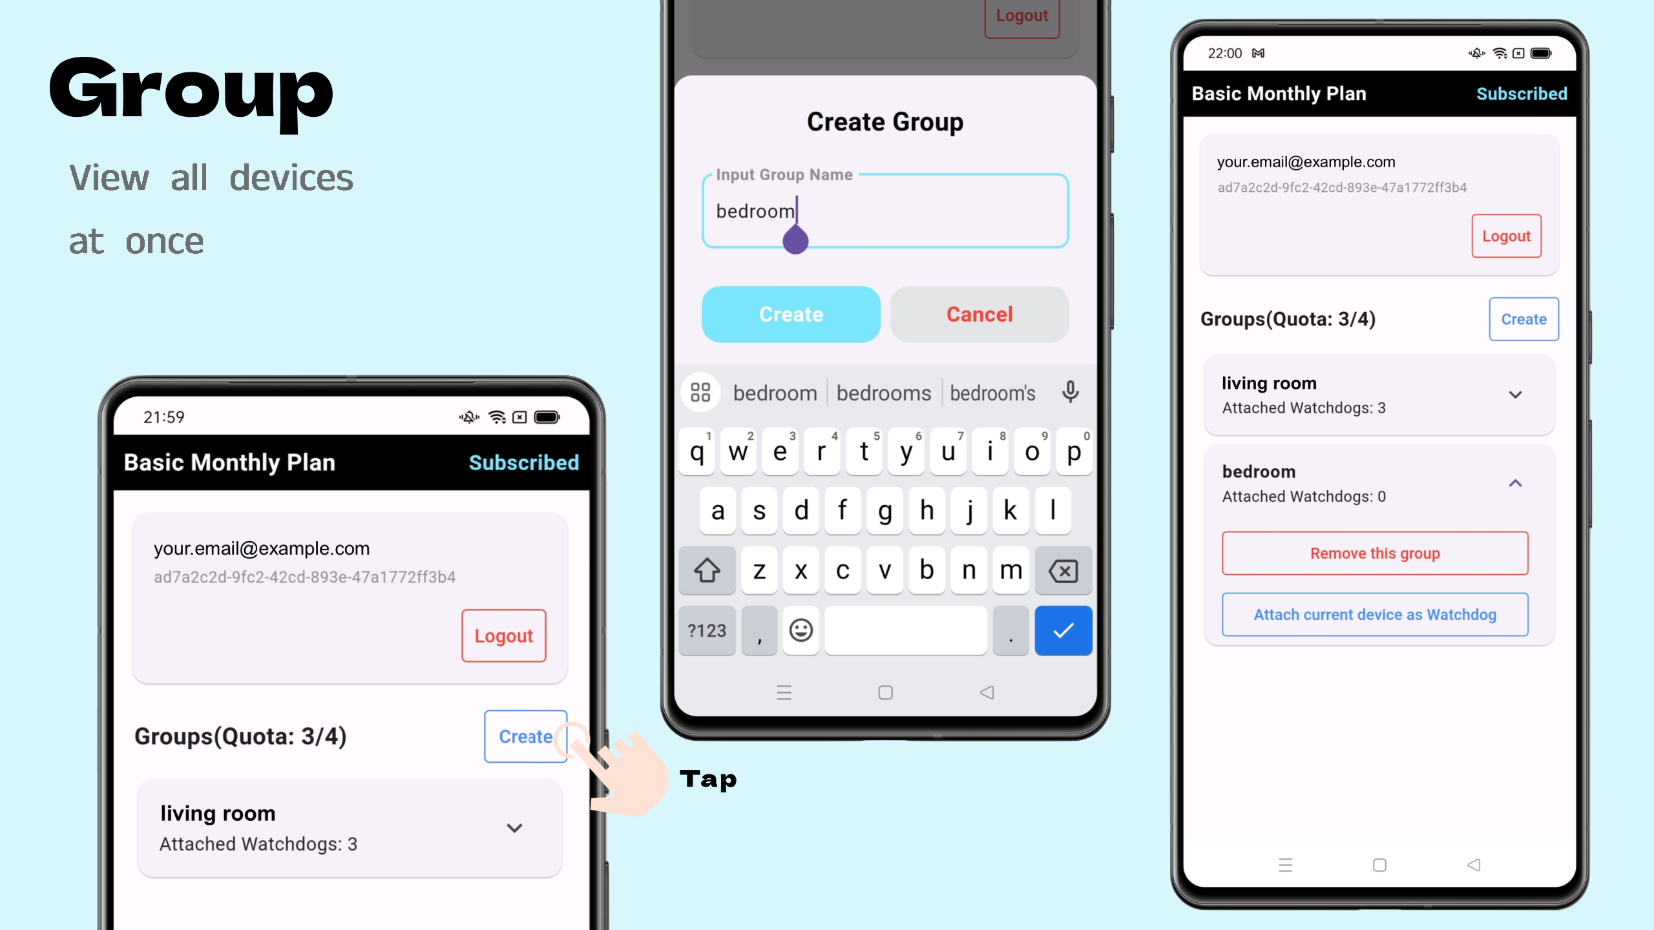1654x930 pixels.
Task: Collapse the living room group
Action: pyautogui.click(x=1516, y=394)
